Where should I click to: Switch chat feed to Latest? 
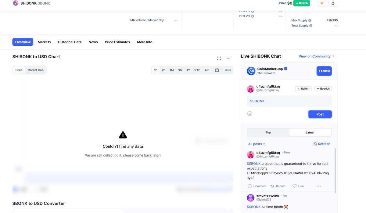coord(310,133)
